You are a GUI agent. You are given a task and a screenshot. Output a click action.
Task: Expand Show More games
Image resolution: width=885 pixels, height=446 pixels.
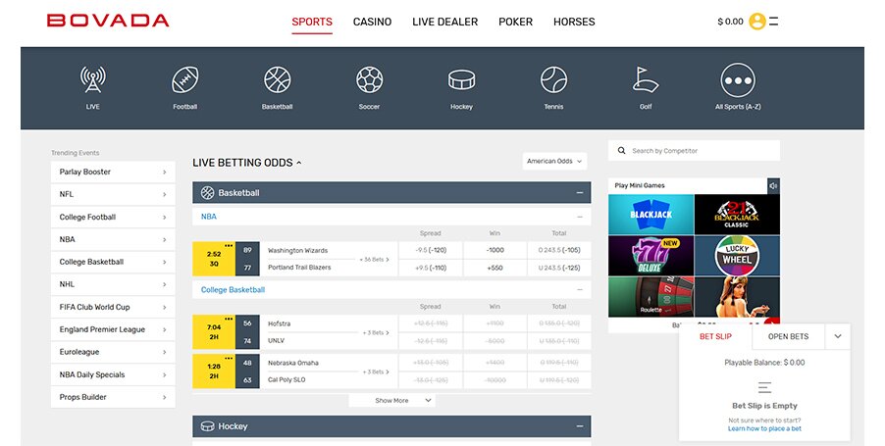tap(391, 400)
